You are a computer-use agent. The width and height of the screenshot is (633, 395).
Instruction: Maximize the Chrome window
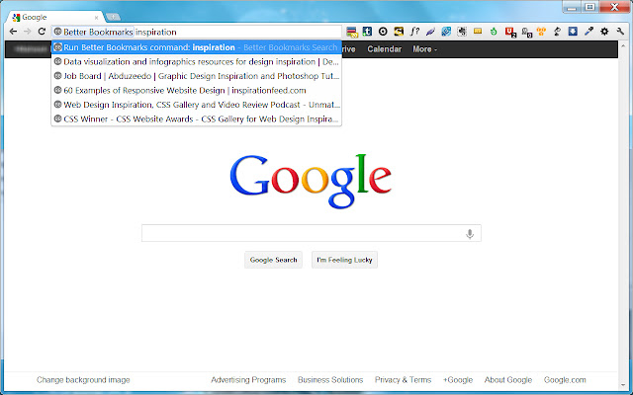click(x=589, y=7)
